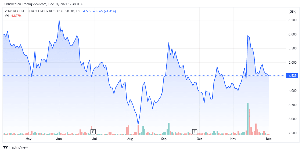Click the TradingView logo at bottom left

point(15,147)
